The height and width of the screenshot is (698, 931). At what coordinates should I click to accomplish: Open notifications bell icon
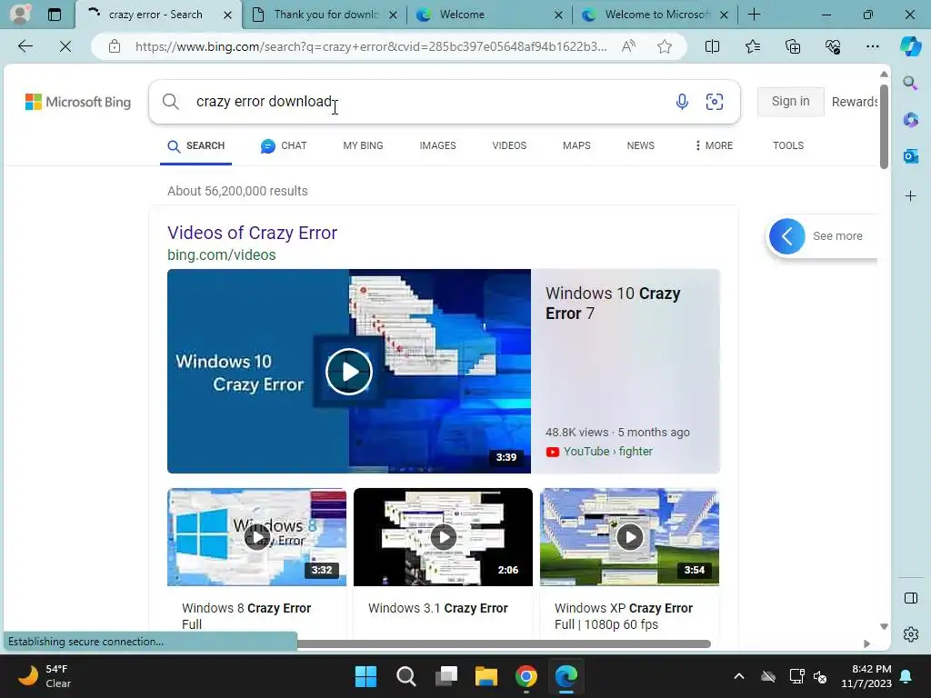tap(906, 676)
